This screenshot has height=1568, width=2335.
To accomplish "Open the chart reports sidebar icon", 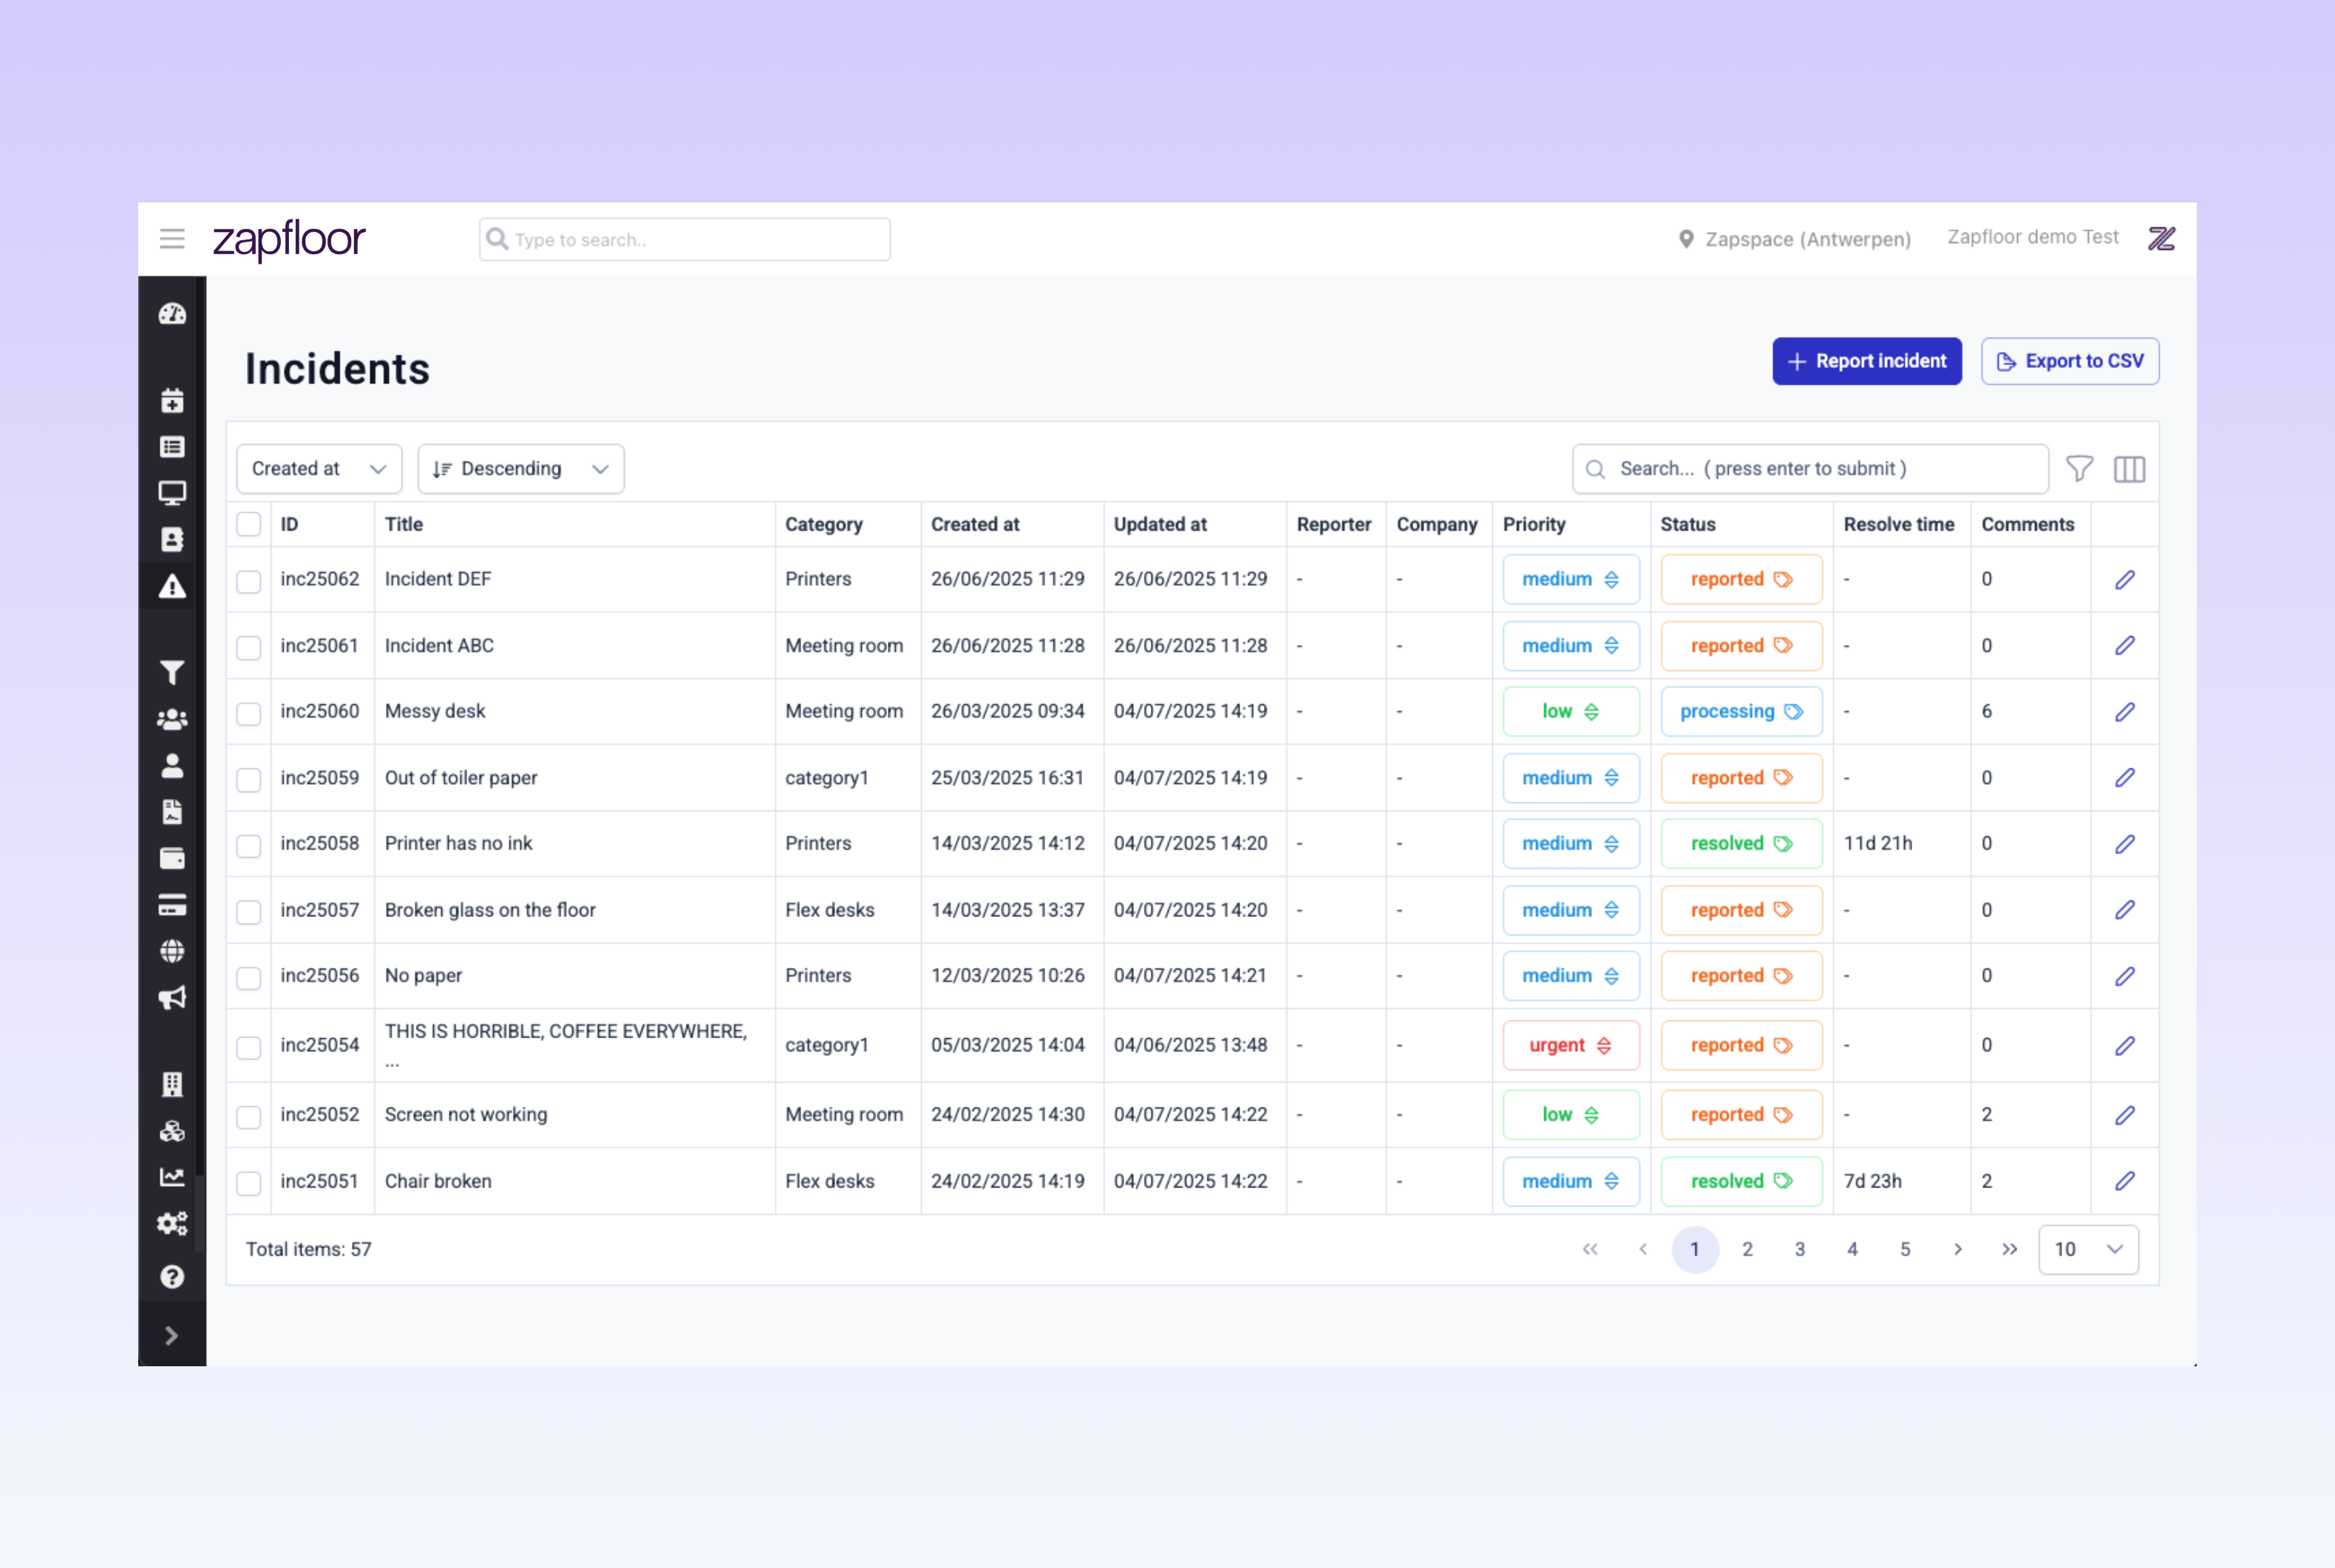I will click(172, 1177).
